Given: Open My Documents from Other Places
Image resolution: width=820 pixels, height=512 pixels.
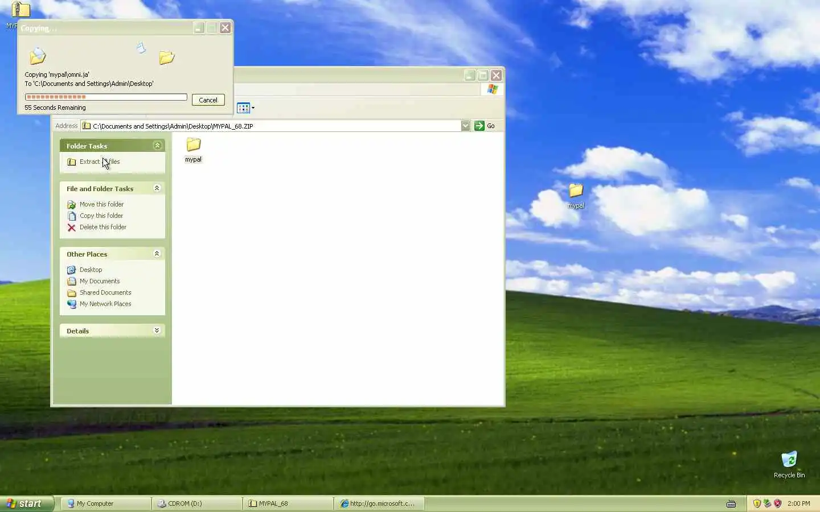Looking at the screenshot, I should pos(100,281).
